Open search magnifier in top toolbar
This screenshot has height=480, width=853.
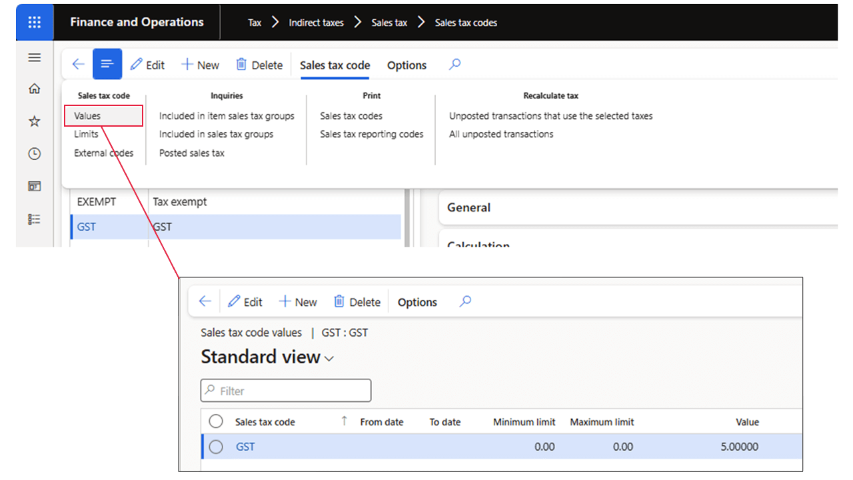tap(454, 65)
